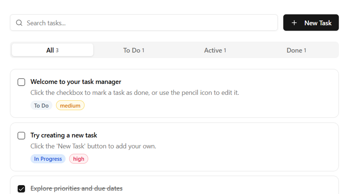Click the high priority badge

point(79,159)
